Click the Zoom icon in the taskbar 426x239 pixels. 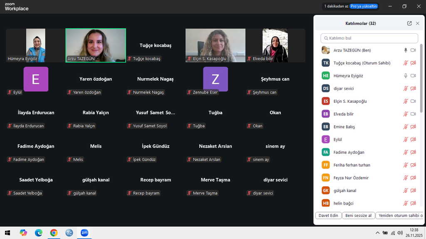coord(84,233)
